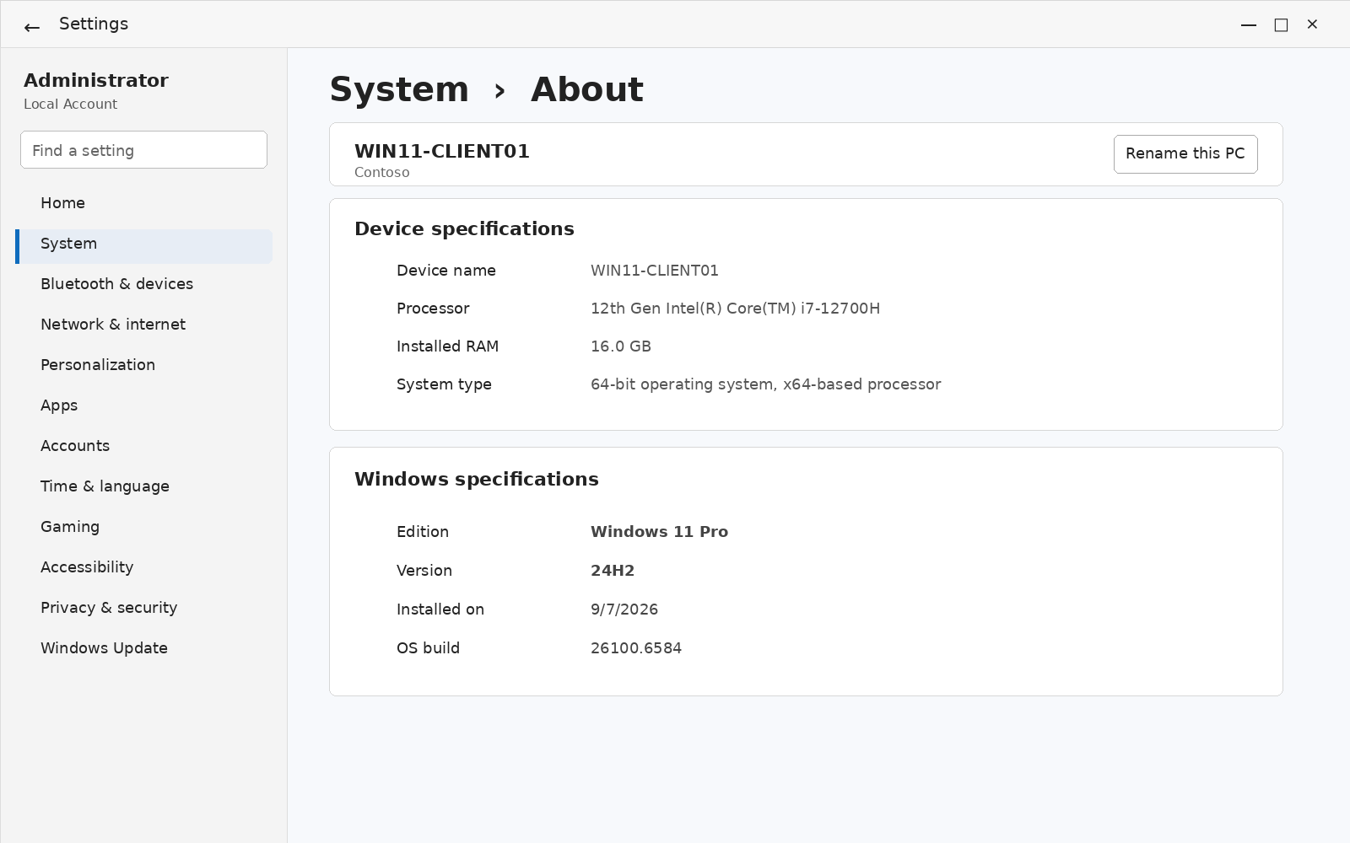
Task: Open Gaming settings
Action: pyautogui.click(x=143, y=527)
